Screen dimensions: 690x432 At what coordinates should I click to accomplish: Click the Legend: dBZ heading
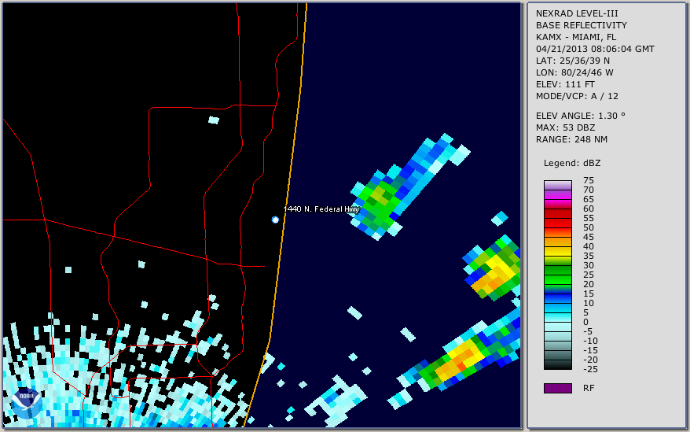click(x=572, y=163)
